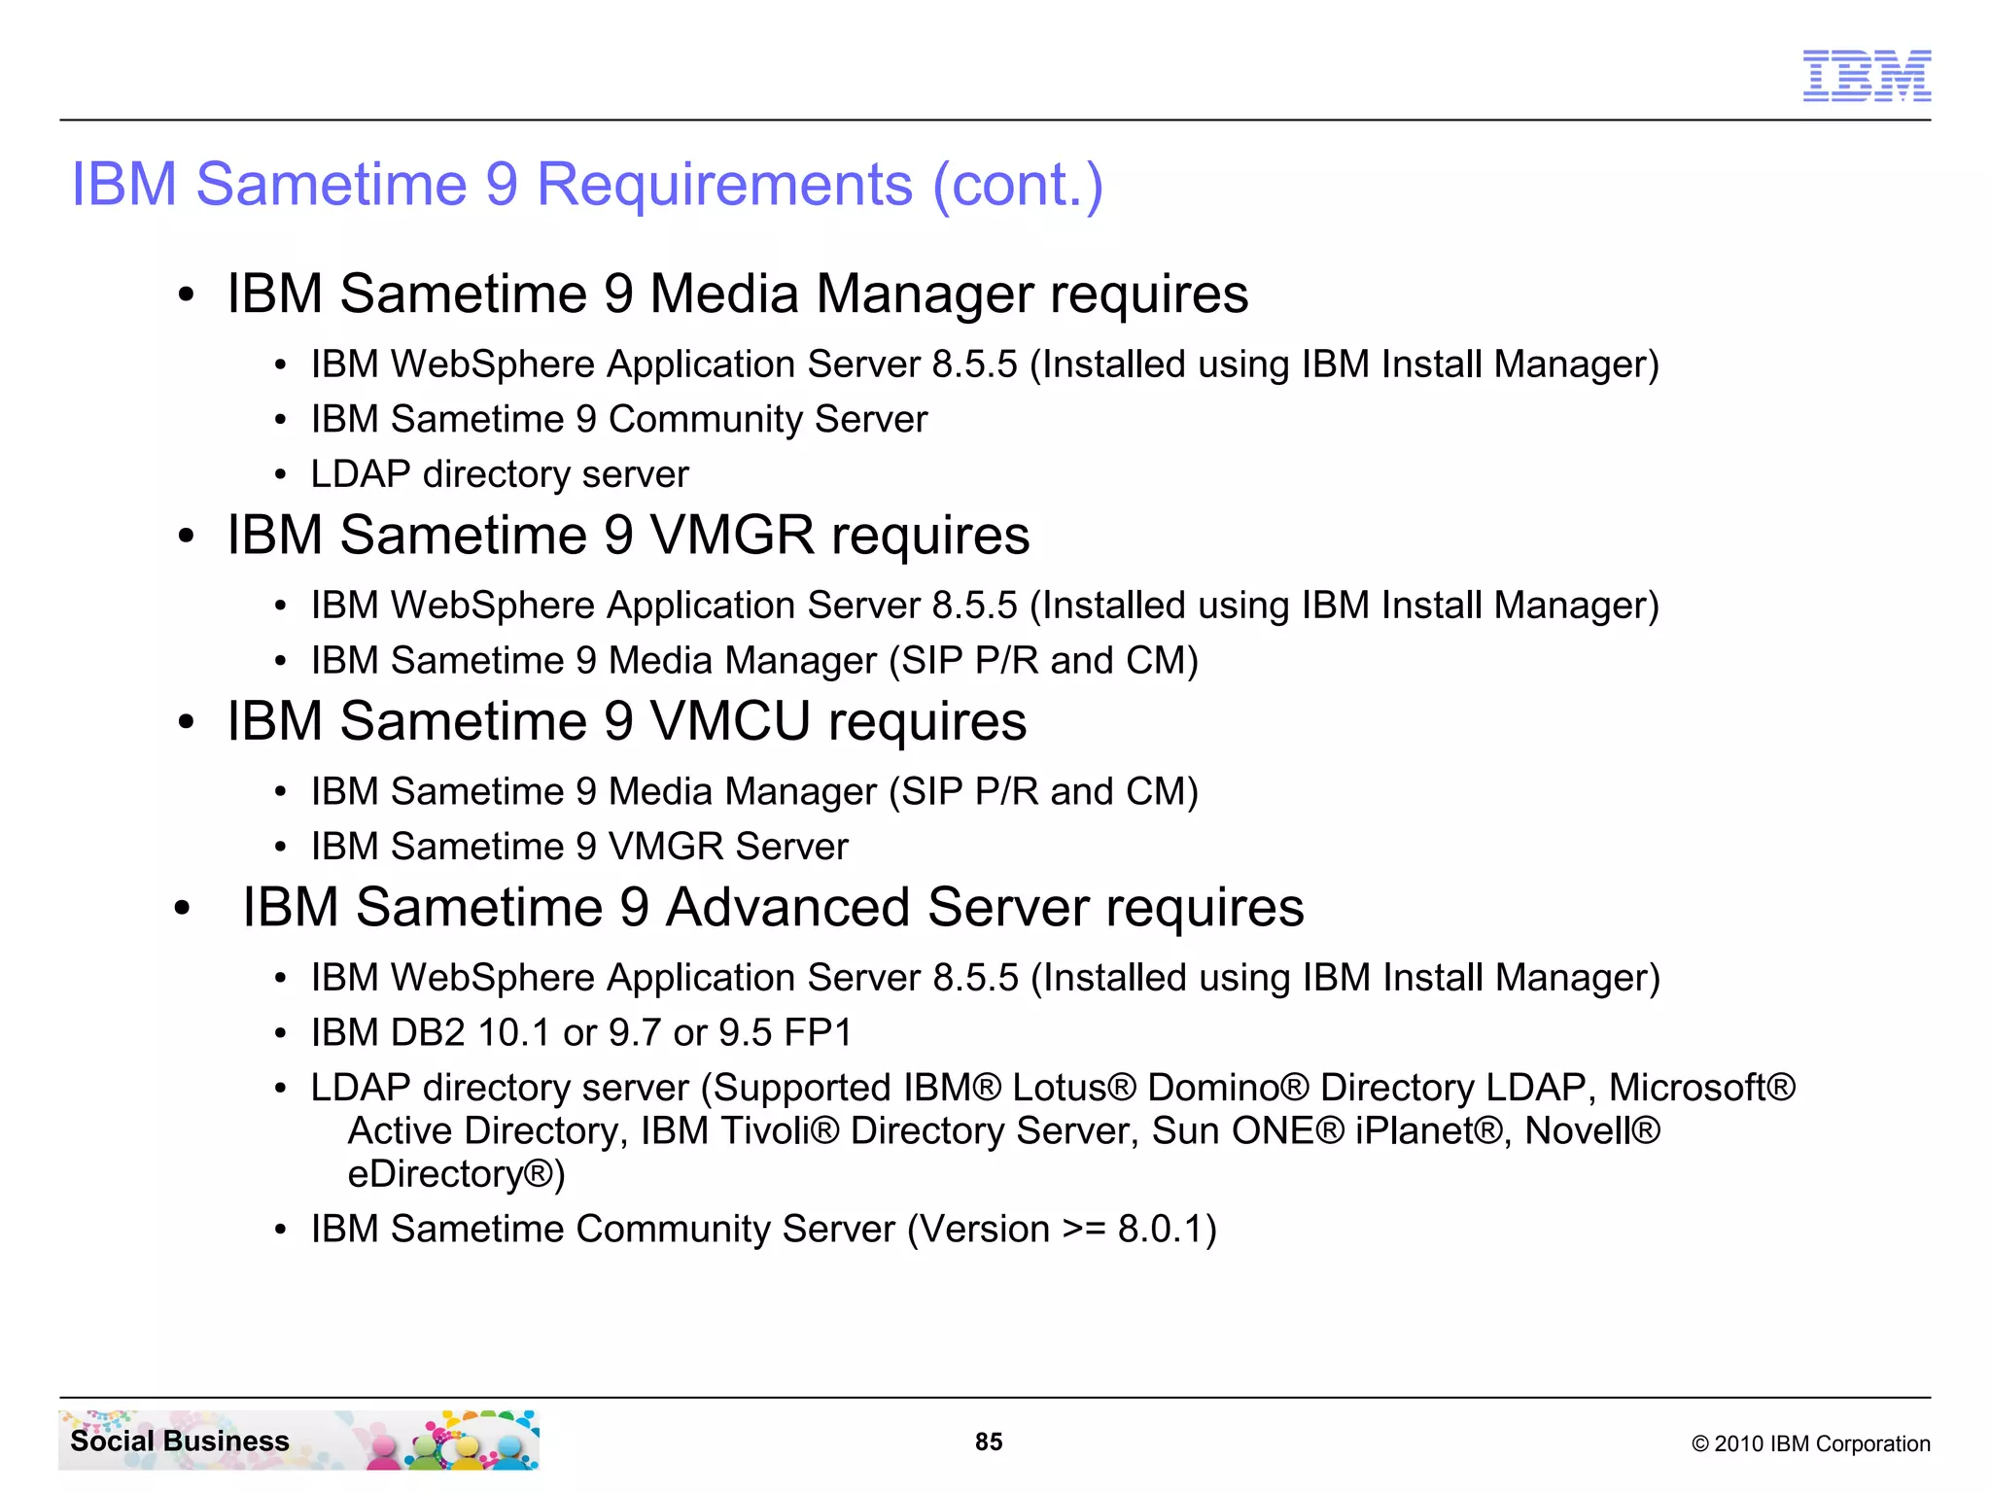Click Media Manager (SIP P/R and CM) under VMCU

click(x=754, y=792)
